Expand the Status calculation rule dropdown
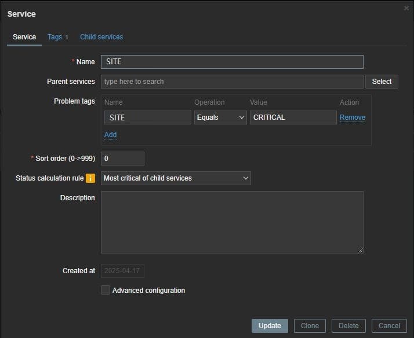This screenshot has height=338, width=414. tap(176, 178)
